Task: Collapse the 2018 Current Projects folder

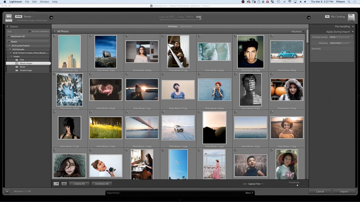Action: (9, 46)
